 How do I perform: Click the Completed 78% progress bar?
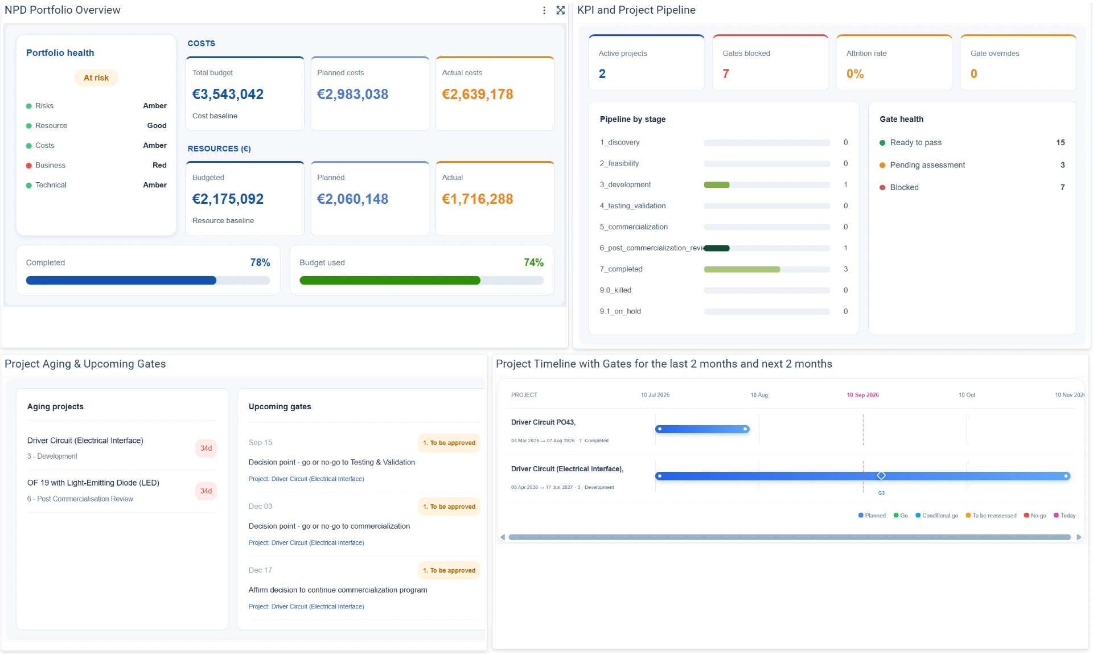pyautogui.click(x=148, y=281)
